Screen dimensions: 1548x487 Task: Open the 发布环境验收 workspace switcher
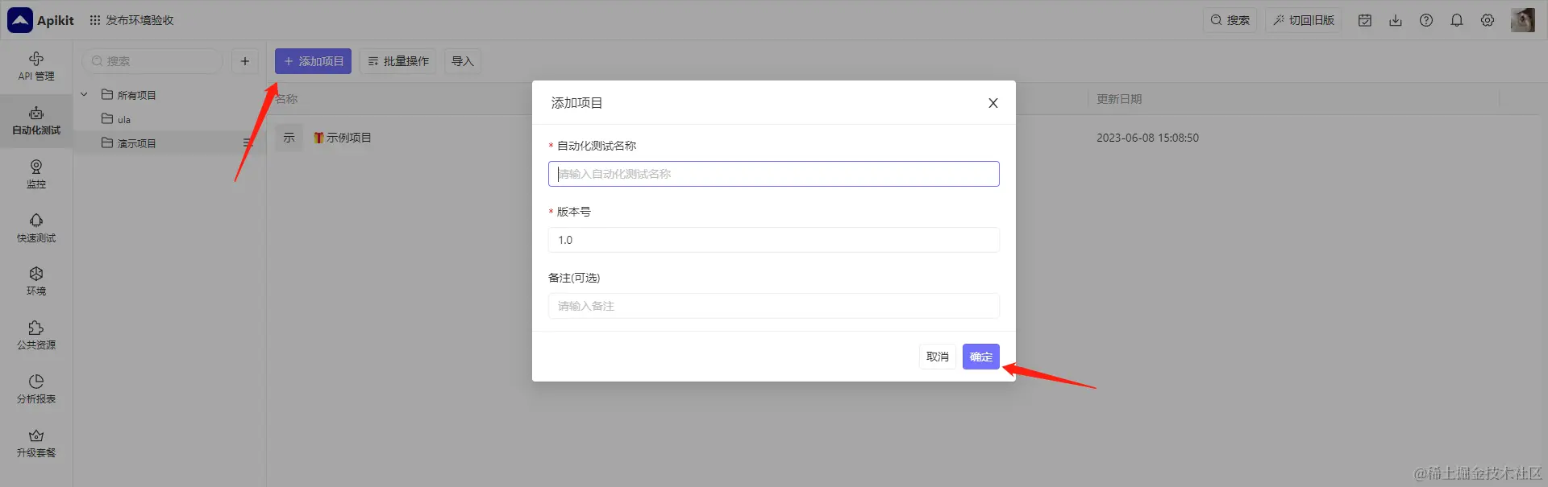click(x=131, y=20)
